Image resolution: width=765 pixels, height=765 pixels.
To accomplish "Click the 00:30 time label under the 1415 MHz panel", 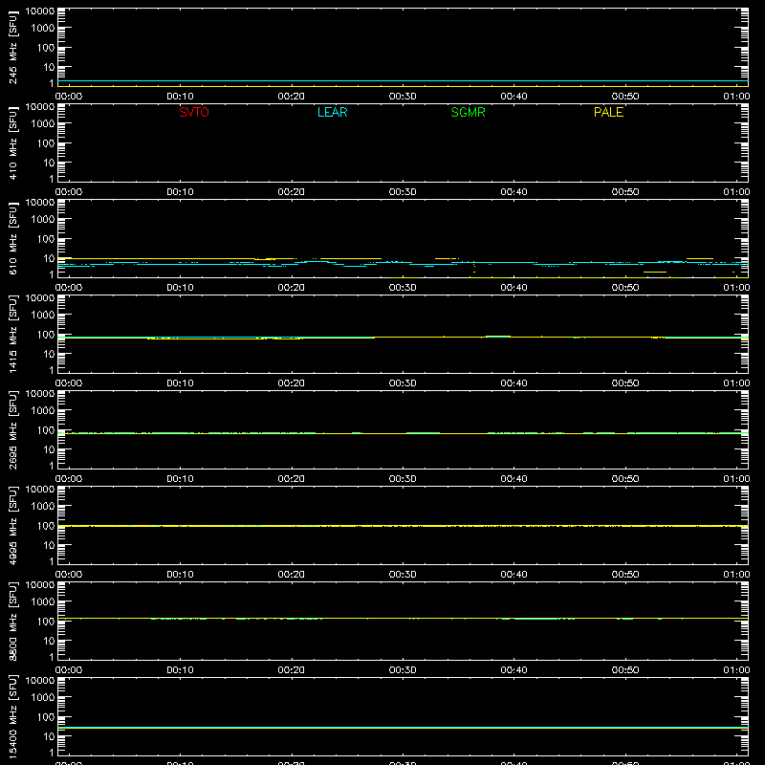I will [403, 383].
